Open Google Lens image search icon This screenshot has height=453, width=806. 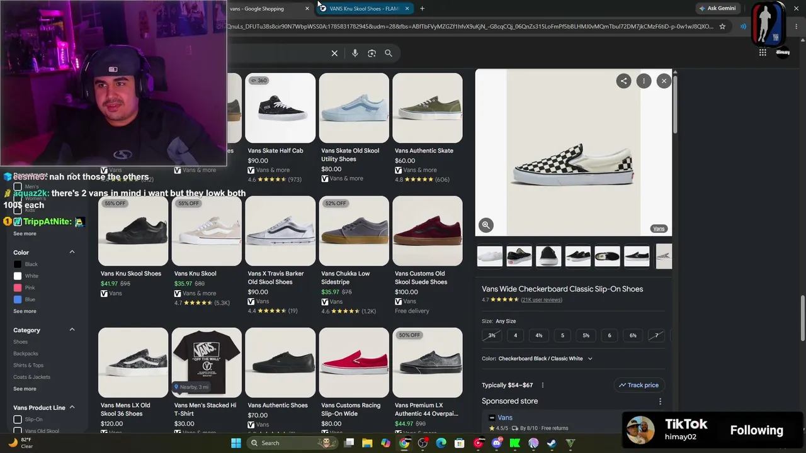[372, 53]
